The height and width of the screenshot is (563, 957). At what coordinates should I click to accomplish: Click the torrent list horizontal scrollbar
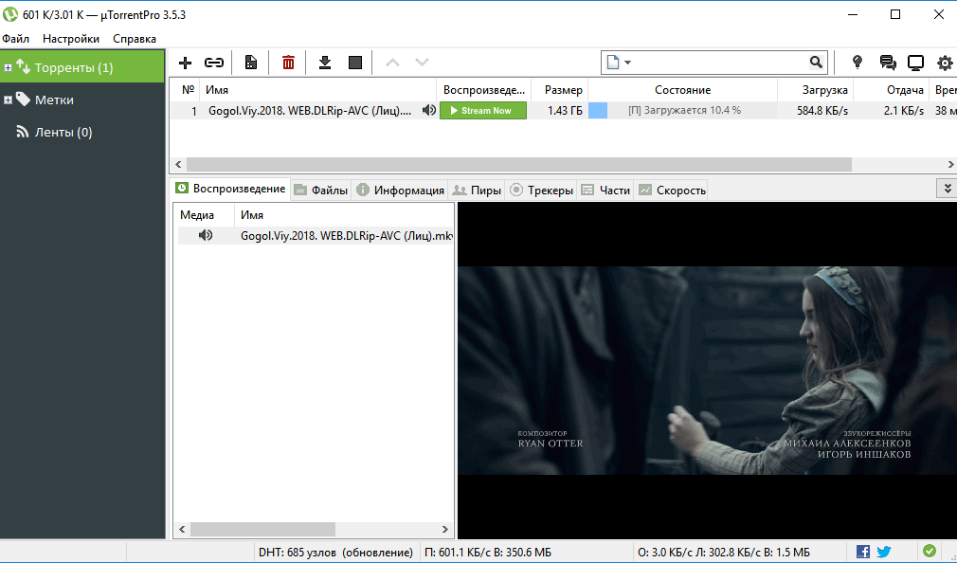pyautogui.click(x=519, y=164)
